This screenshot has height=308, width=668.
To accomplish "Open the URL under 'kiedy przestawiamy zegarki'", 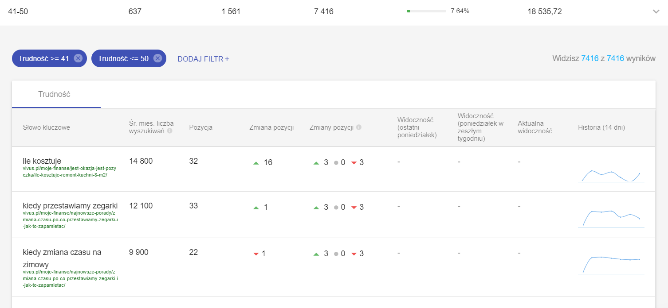I will [71, 219].
